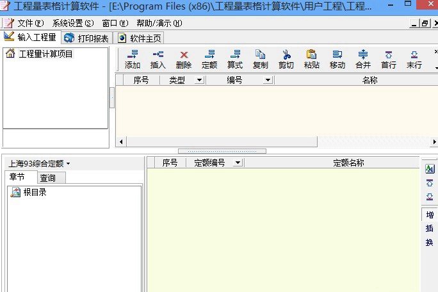
Task: Click the 序号 header in lower quota table
Action: pos(170,163)
